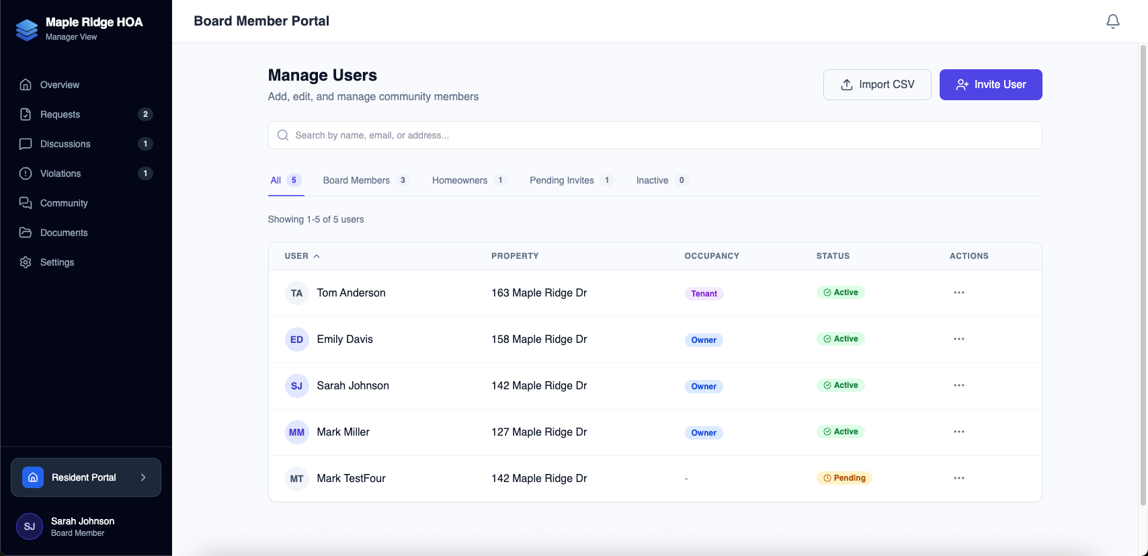The height and width of the screenshot is (556, 1148).
Task: Open actions menu for Mark TestFour
Action: point(959,478)
